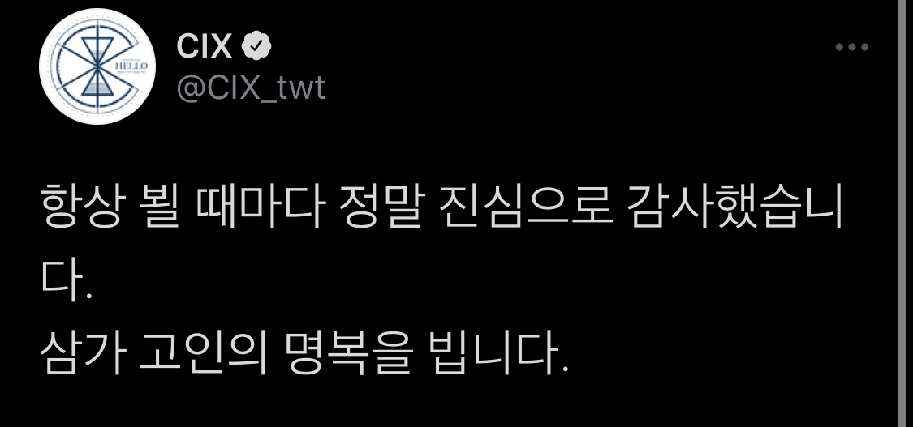The height and width of the screenshot is (427, 913).
Task: Click the hourglass symbol in the avatar center
Action: 96,66
